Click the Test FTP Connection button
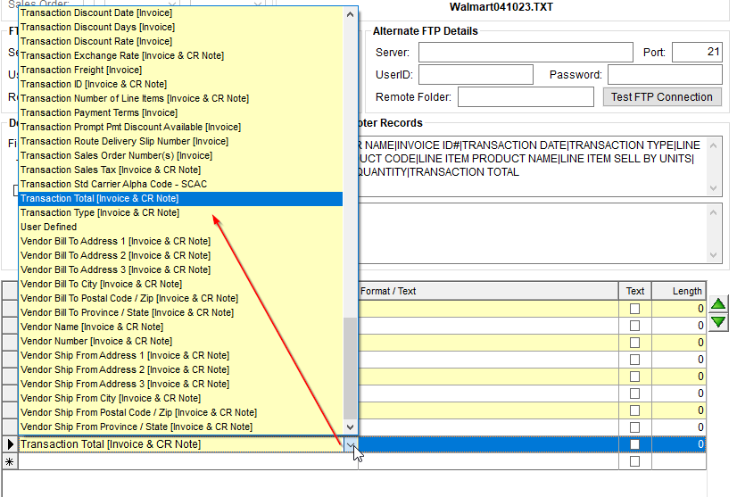The image size is (737, 497). (x=662, y=97)
